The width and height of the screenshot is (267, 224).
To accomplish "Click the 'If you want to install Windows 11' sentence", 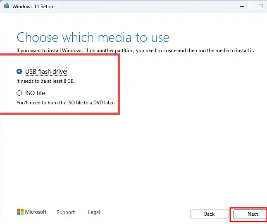I will coord(135,51).
